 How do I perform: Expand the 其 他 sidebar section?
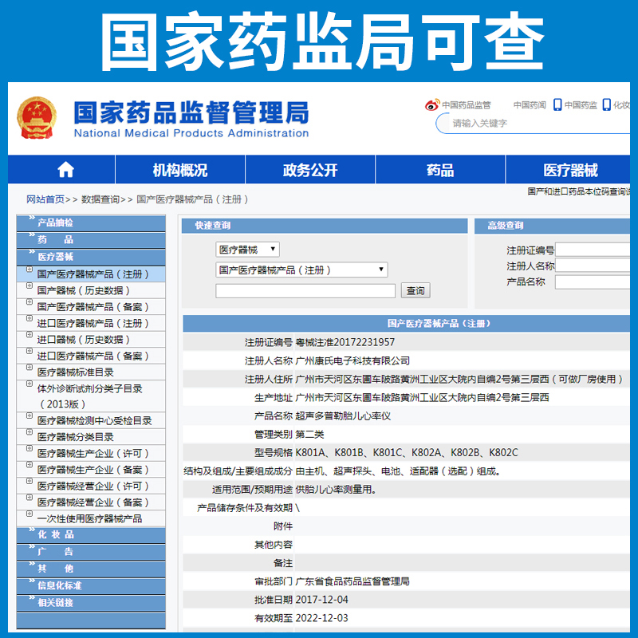(x=91, y=569)
